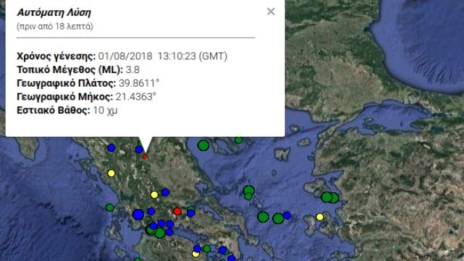Screen dimensions: 464x261
Task: Click the blue marker beside the Aegean green pair
Action: 287,215
